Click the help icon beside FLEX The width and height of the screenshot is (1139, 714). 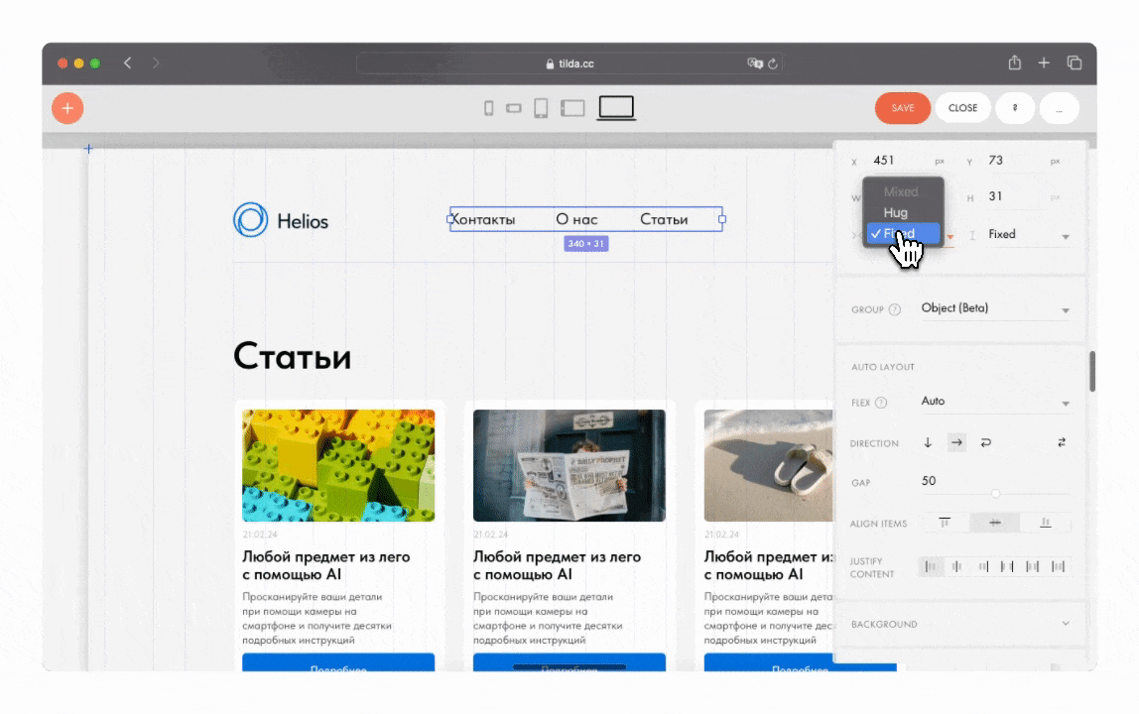881,403
